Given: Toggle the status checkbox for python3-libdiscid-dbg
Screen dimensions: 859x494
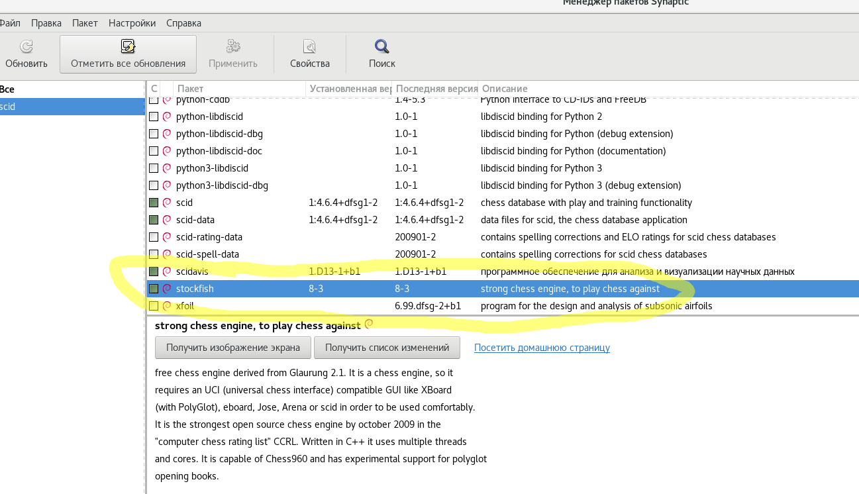Looking at the screenshot, I should pyautogui.click(x=154, y=185).
